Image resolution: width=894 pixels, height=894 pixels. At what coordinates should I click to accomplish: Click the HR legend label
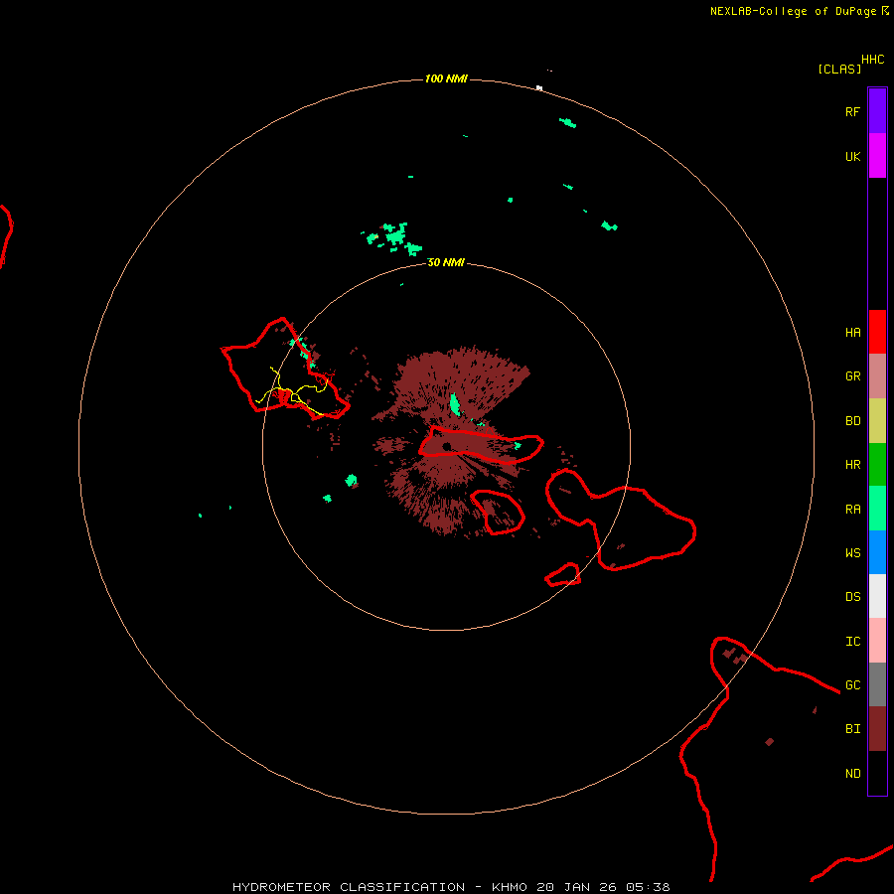pyautogui.click(x=852, y=465)
